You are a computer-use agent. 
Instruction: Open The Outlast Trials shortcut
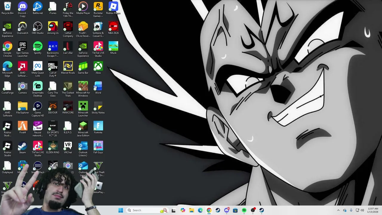pyautogui.click(x=68, y=89)
